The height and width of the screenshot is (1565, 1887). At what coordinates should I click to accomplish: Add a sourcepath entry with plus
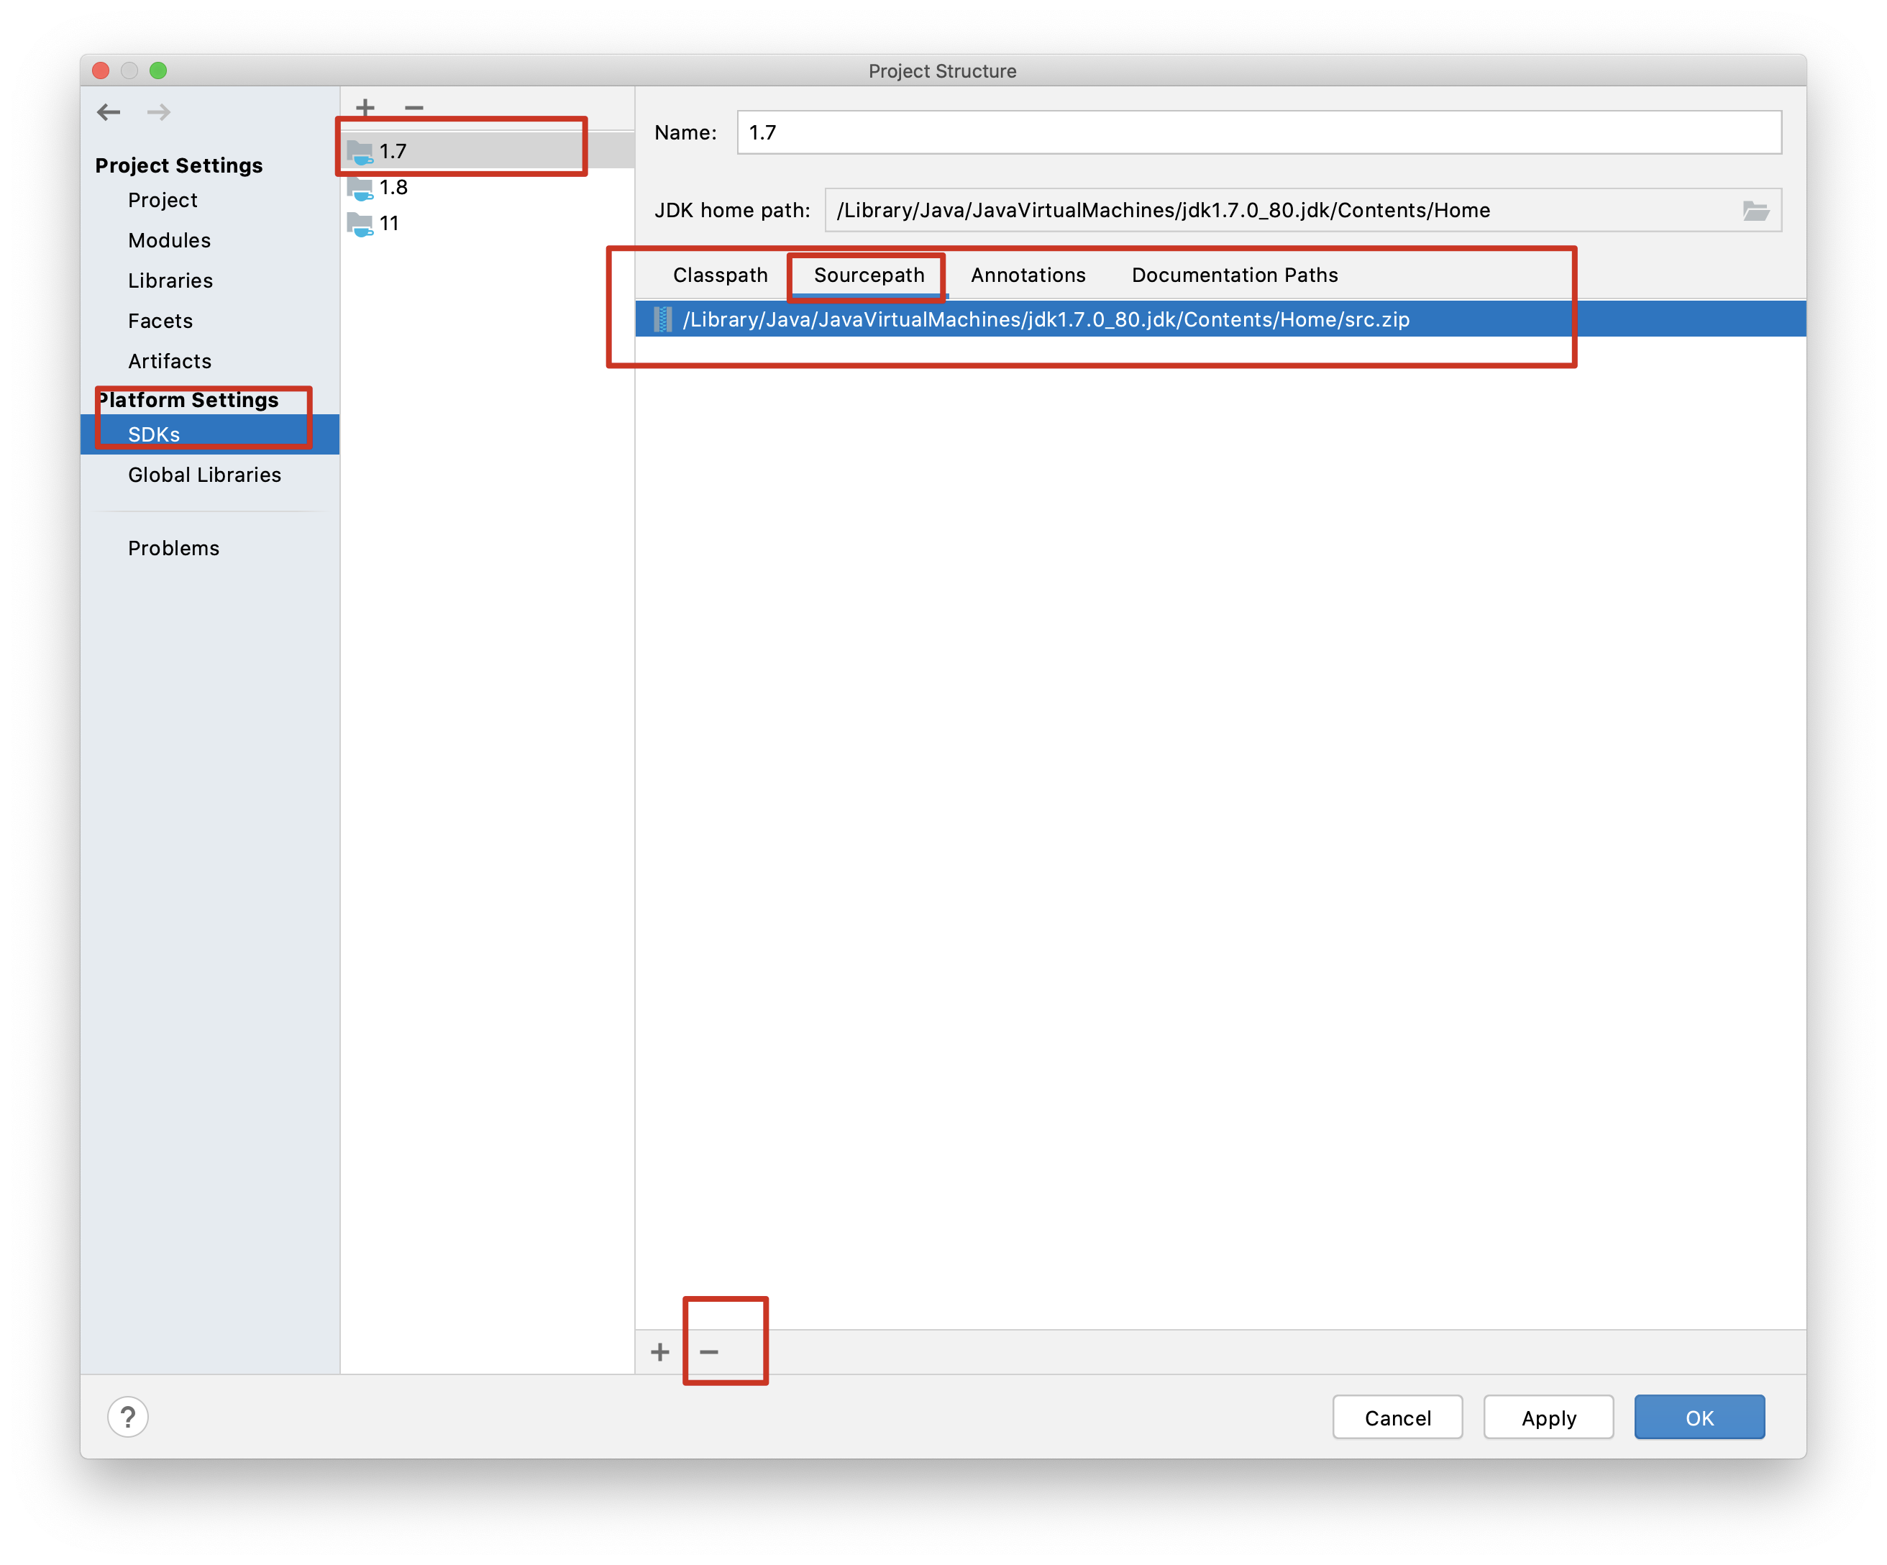(x=660, y=1351)
